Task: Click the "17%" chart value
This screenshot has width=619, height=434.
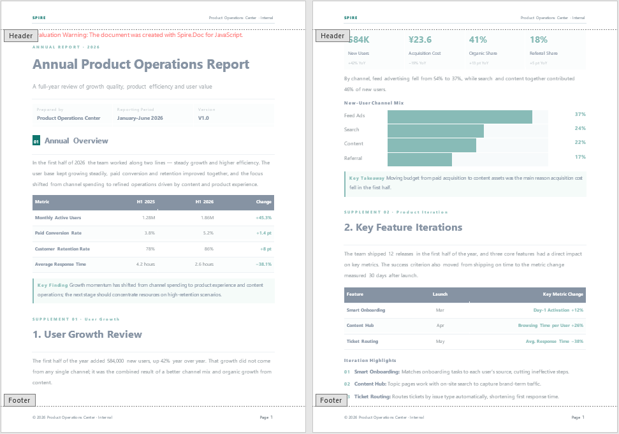Action: click(x=580, y=157)
